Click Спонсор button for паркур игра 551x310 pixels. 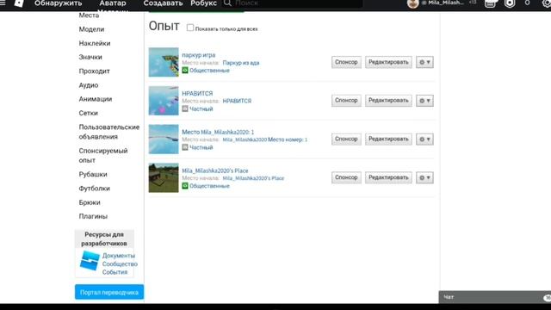tap(346, 62)
